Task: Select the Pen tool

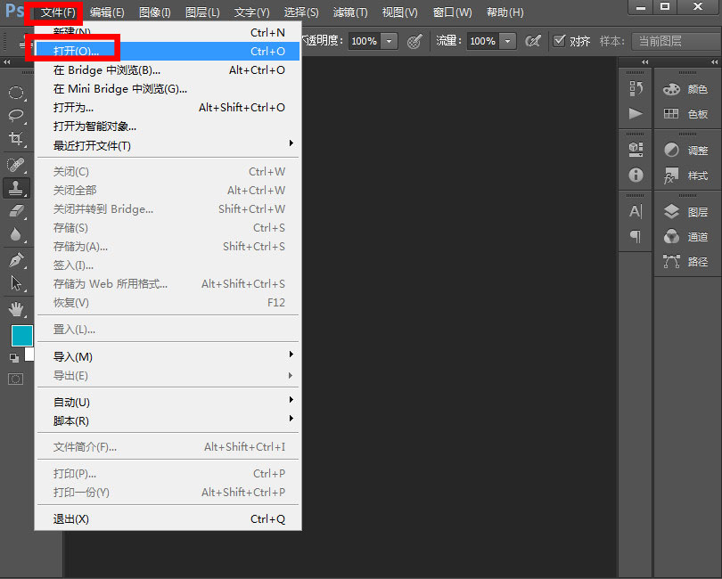Action: 16,260
